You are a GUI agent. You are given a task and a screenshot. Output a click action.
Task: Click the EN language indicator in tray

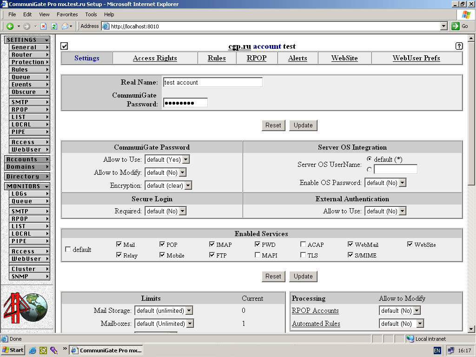point(437,350)
